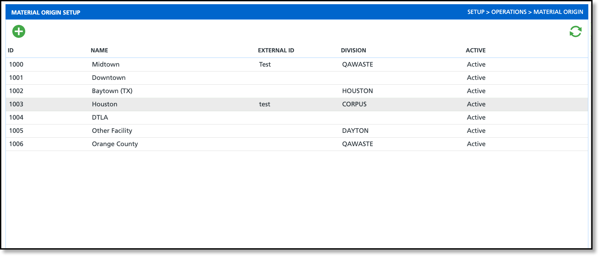Select ID 1001 cell

(x=16, y=78)
